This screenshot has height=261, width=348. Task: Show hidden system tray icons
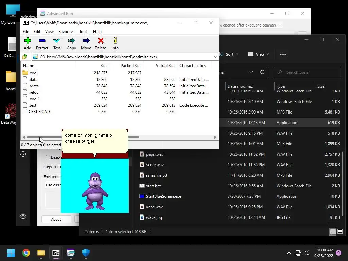point(289,253)
